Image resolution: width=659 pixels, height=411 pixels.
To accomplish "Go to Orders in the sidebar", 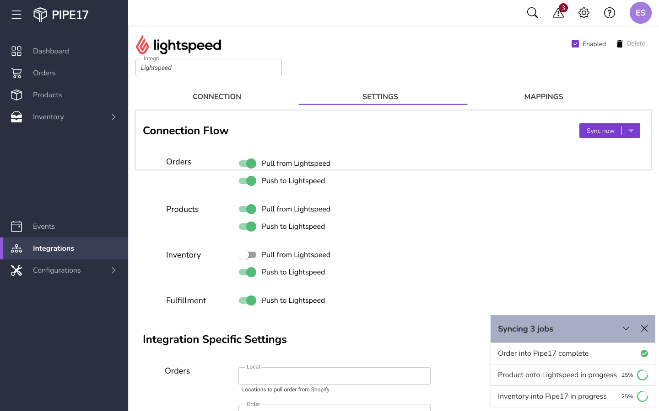I will click(44, 73).
